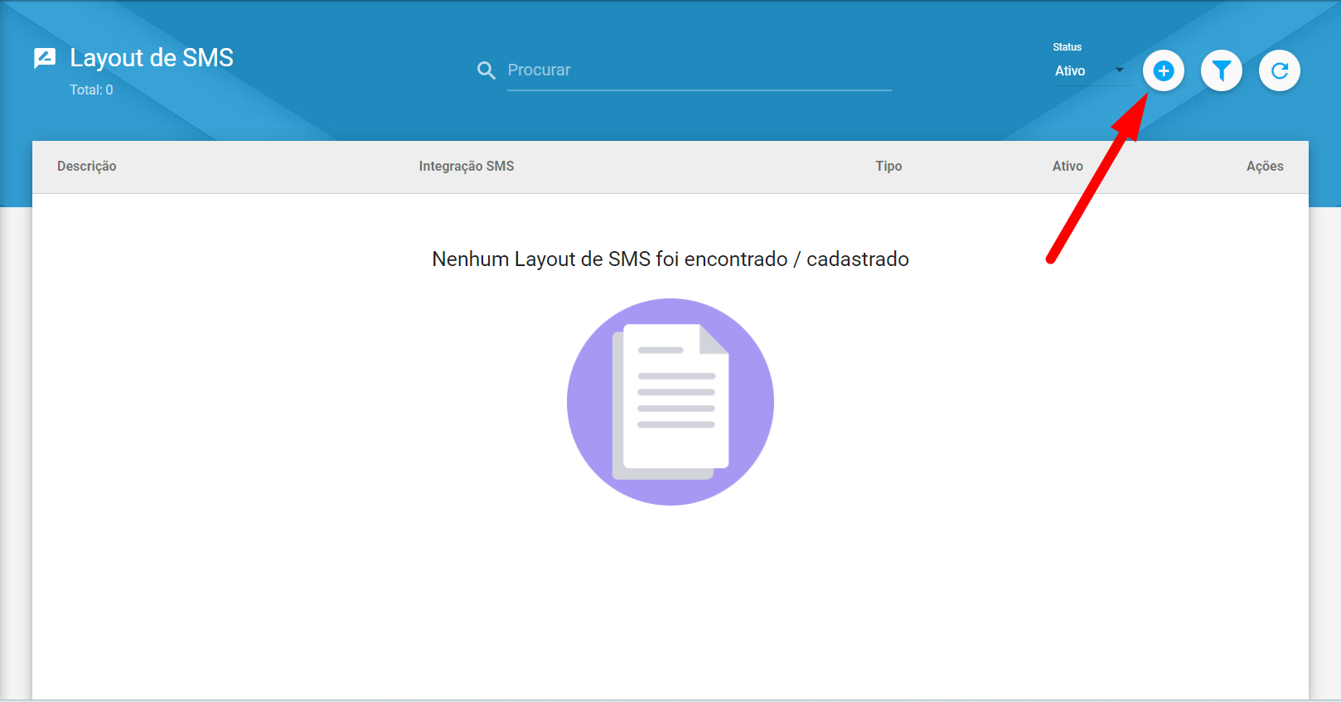Click the empty-state document illustration
This screenshot has width=1341, height=702.
click(x=670, y=402)
